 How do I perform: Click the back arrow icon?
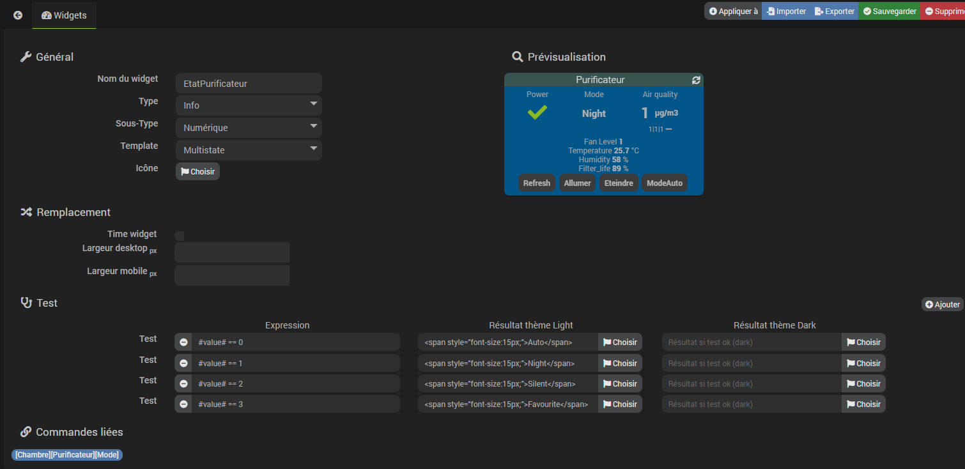click(18, 15)
